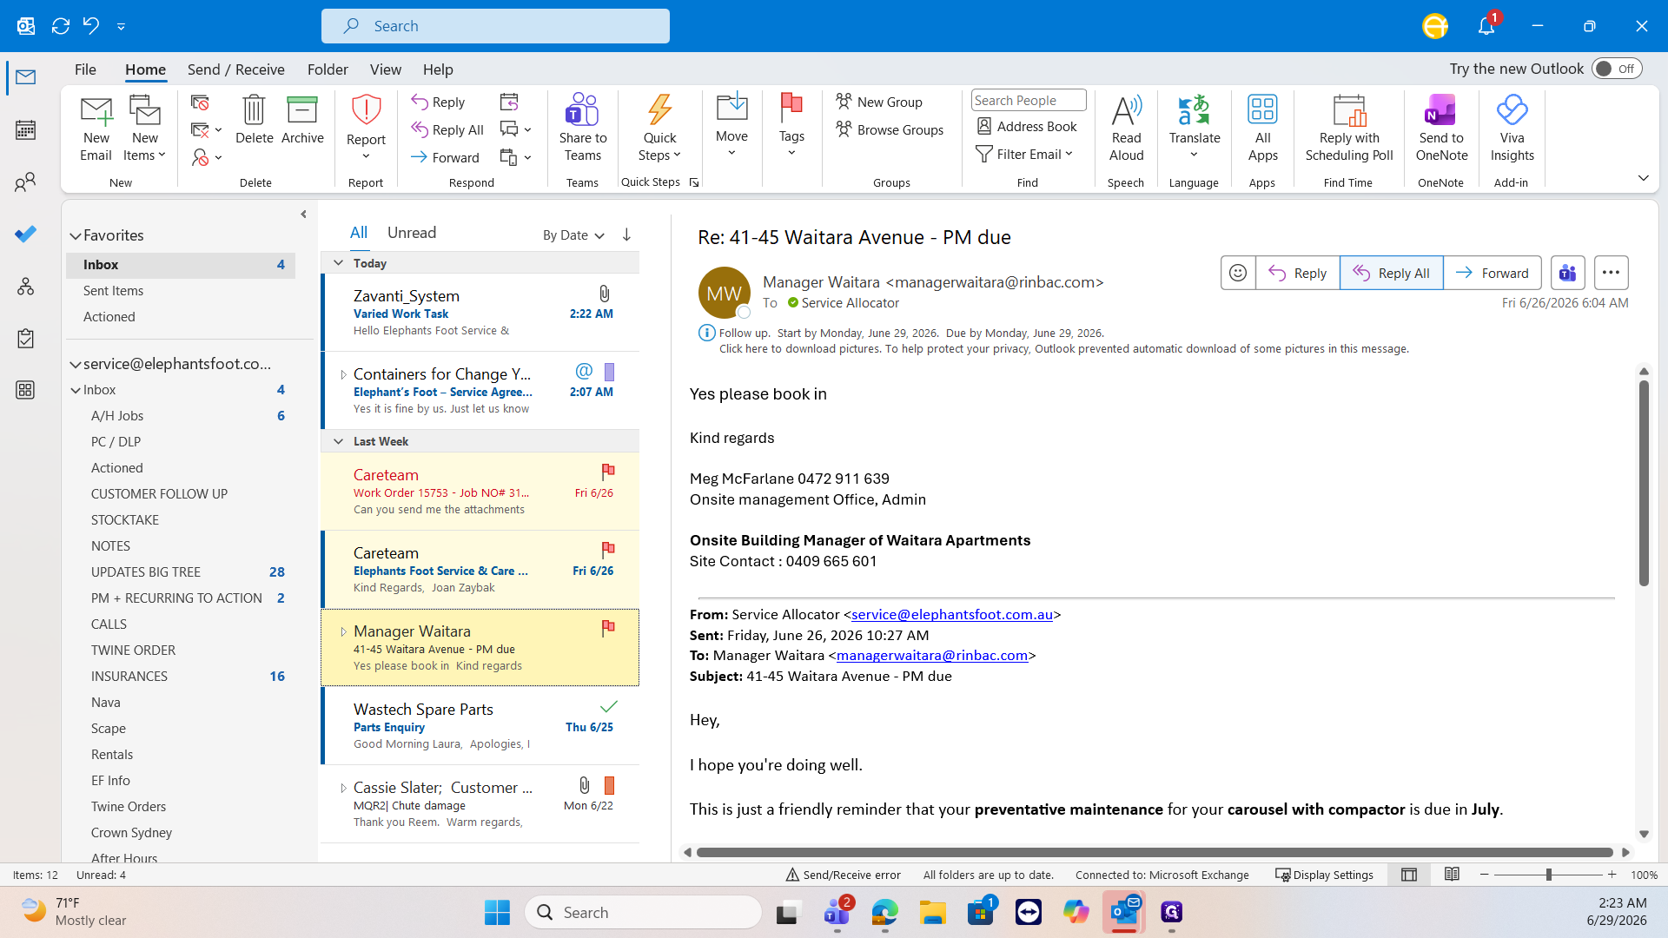The height and width of the screenshot is (938, 1668).
Task: Toggle Normal view button in status bar
Action: (1409, 875)
